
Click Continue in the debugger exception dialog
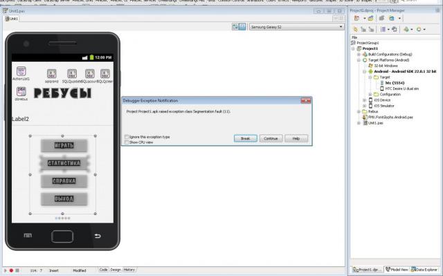(271, 138)
